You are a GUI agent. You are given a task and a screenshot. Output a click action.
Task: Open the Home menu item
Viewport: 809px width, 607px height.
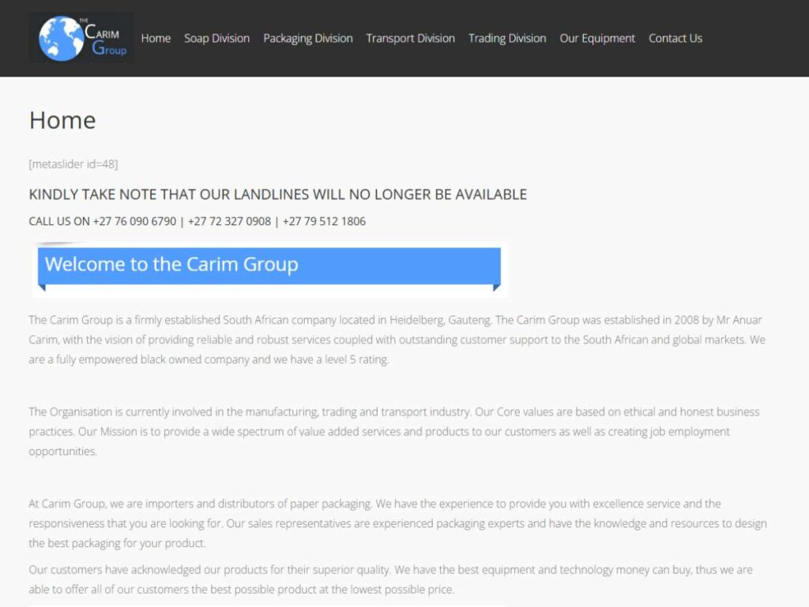[156, 39]
